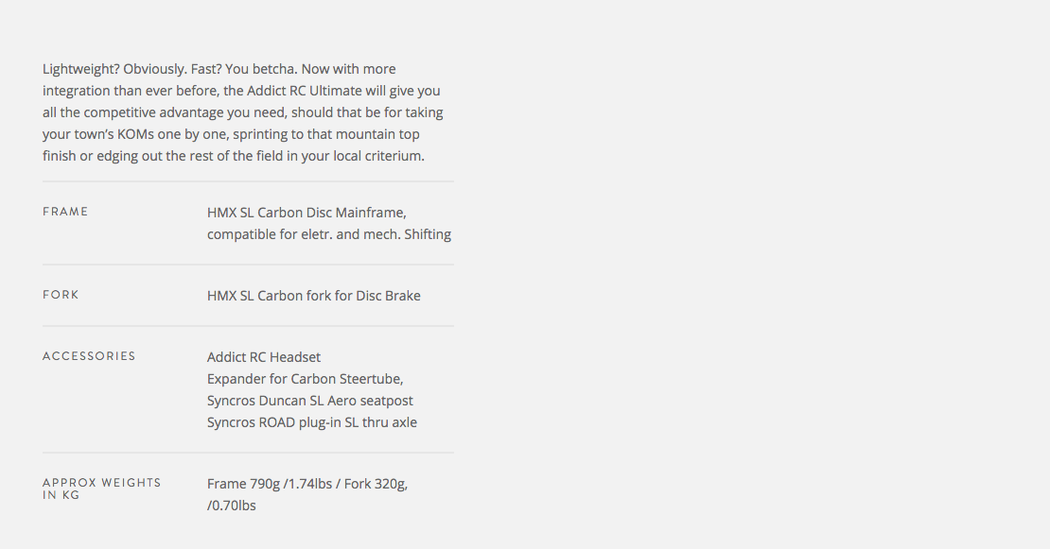
Task: Click the 'compatible for eletr. and mech. Shifting' line
Action: click(x=328, y=234)
